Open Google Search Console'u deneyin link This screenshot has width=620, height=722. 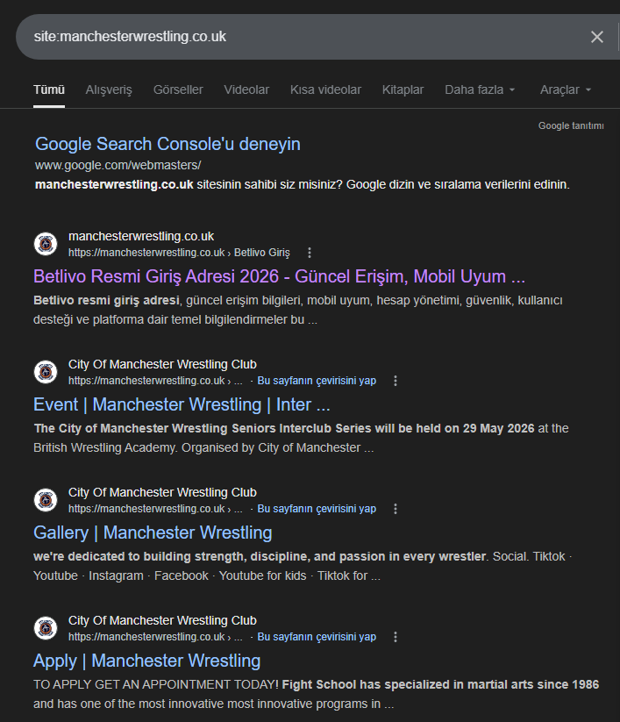point(167,144)
